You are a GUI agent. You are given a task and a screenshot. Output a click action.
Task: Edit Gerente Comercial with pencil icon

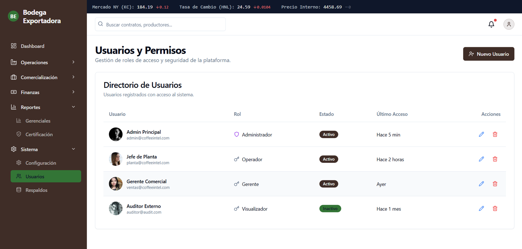click(481, 184)
